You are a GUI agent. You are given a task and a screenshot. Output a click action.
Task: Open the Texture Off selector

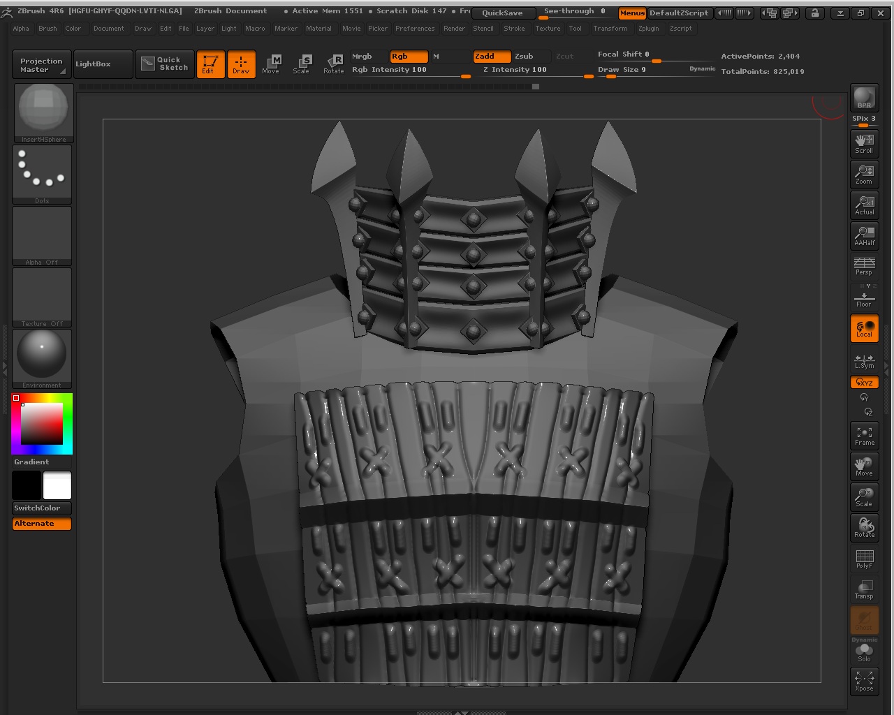pyautogui.click(x=42, y=297)
